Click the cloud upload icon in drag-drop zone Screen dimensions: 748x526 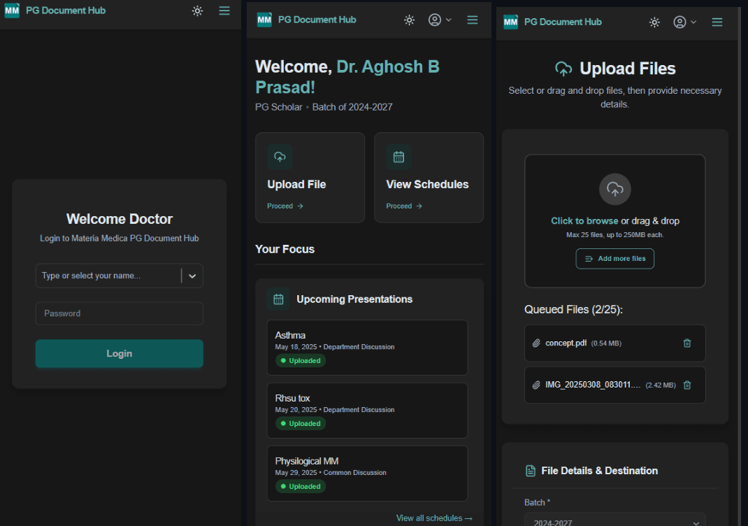click(614, 189)
